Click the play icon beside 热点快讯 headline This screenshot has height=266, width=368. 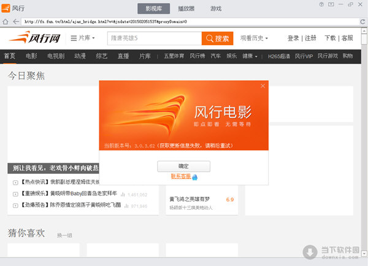[x=15, y=182]
